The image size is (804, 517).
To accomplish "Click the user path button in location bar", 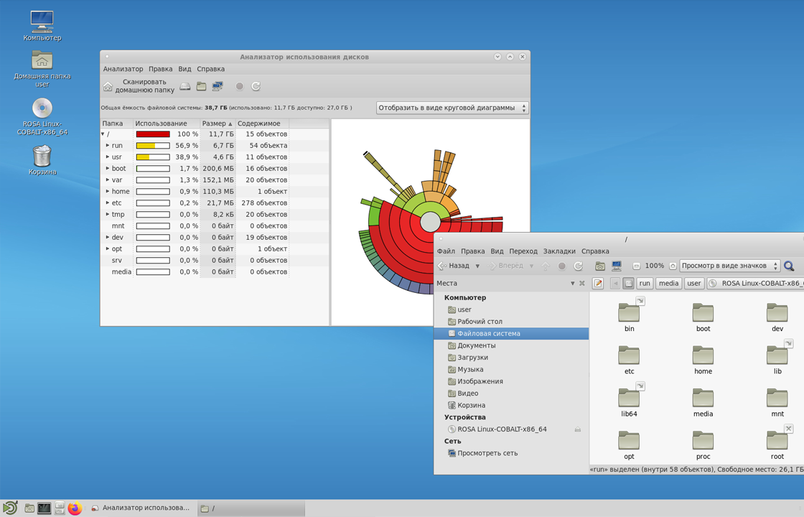I will coord(693,283).
